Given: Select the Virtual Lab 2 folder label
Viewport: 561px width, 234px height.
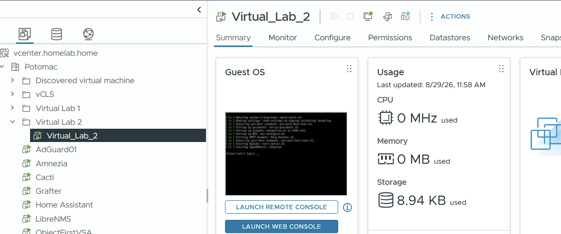Looking at the screenshot, I should 59,122.
